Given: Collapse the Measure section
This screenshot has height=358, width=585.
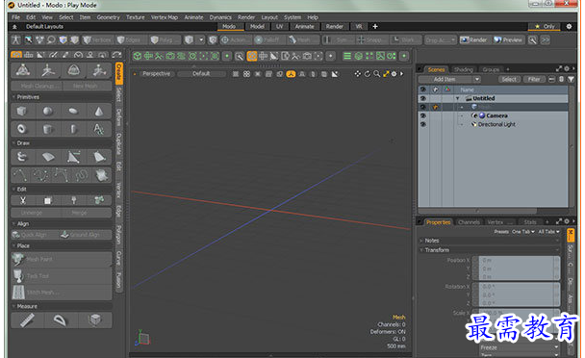Looking at the screenshot, I should [14, 306].
